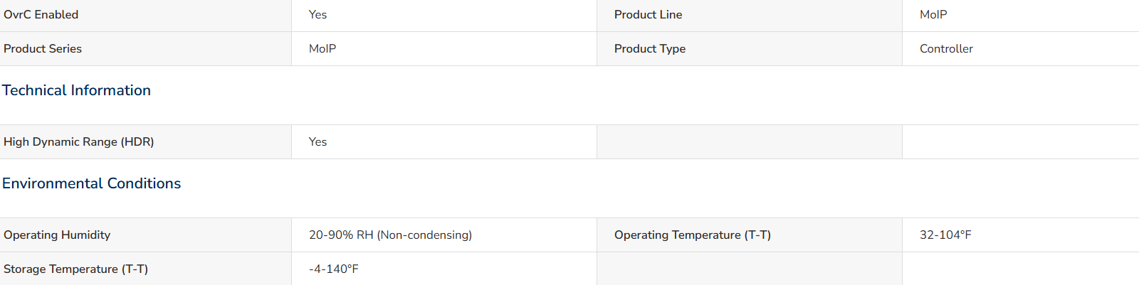The width and height of the screenshot is (1139, 285).
Task: Click the empty cell beside -4-140°F
Action: tap(750, 269)
